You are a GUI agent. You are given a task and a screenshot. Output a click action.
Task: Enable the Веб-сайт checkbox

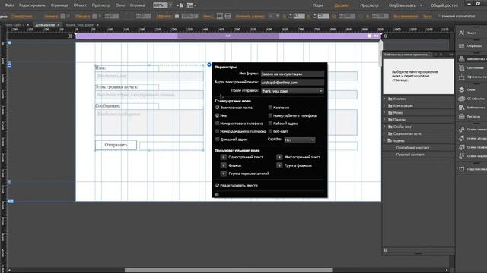click(270, 131)
